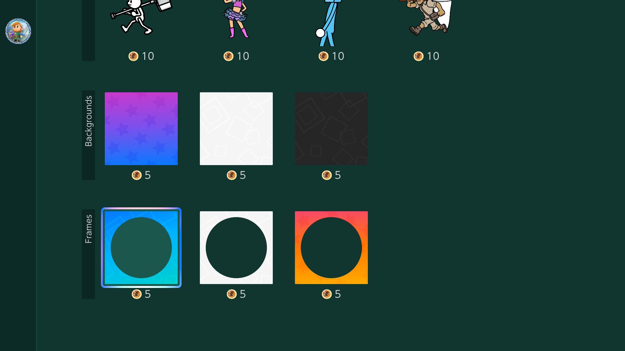Open the Link profile avatar icon
This screenshot has height=351, width=625.
coord(18,31)
